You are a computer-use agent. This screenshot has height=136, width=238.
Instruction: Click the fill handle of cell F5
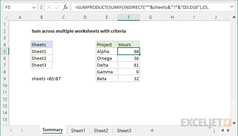[x=139, y=55]
